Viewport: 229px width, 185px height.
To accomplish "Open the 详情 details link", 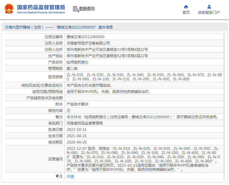I will 70,177.
